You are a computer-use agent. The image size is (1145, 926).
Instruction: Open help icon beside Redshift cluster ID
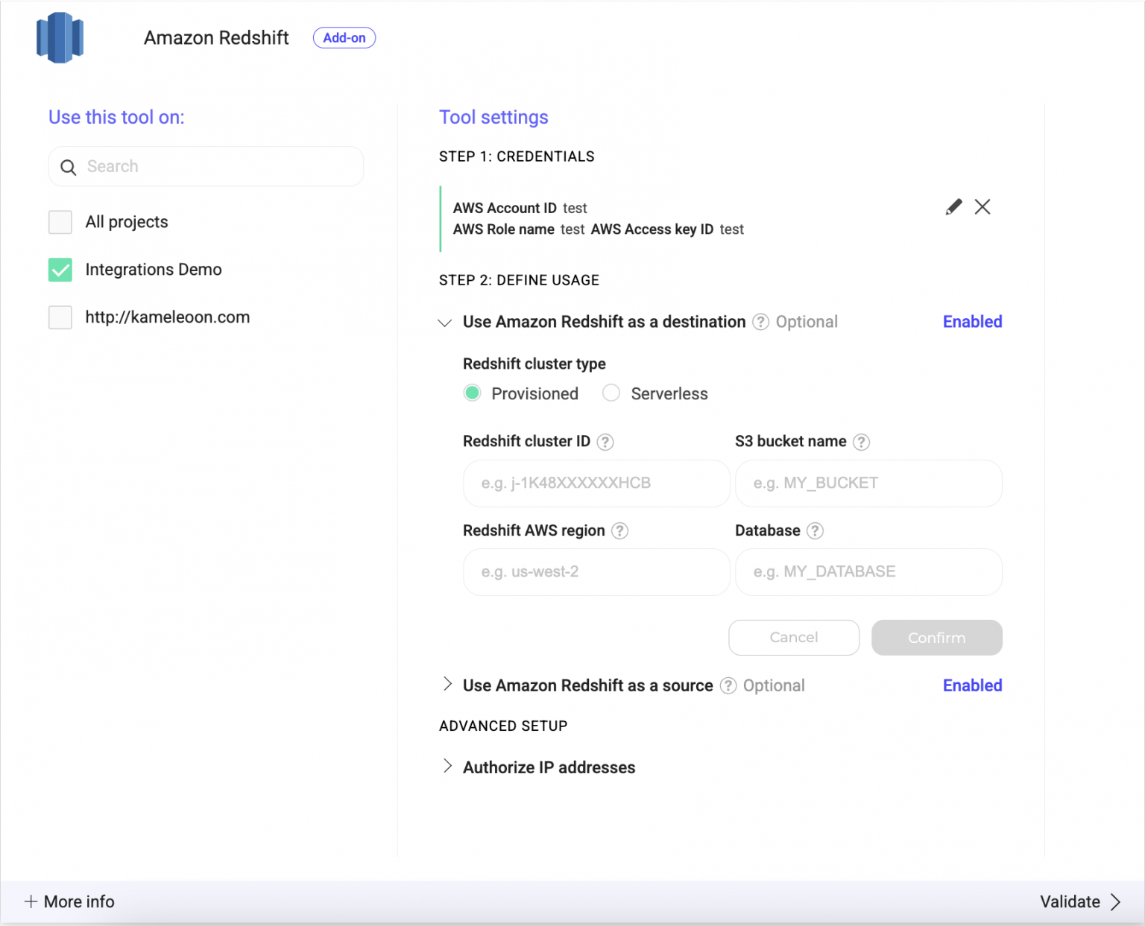click(x=605, y=442)
